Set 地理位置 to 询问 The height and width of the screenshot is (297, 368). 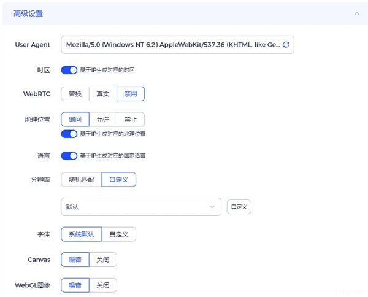[x=75, y=119]
